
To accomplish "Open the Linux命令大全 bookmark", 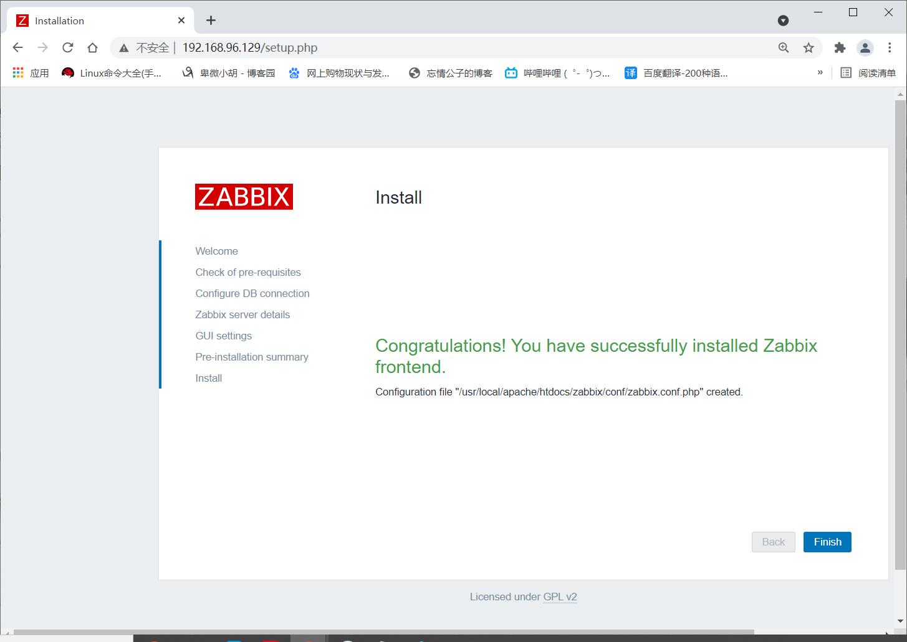I will [112, 73].
